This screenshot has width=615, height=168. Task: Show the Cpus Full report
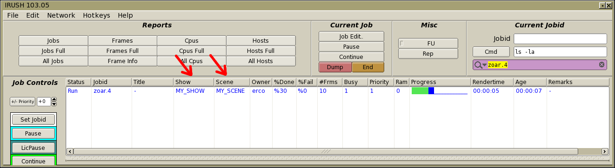coord(191,51)
